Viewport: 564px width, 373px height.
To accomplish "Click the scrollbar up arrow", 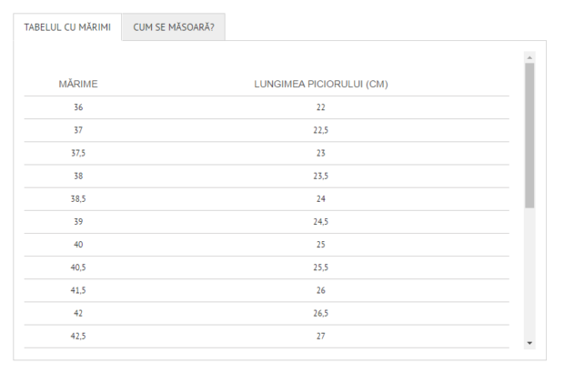I will (529, 56).
